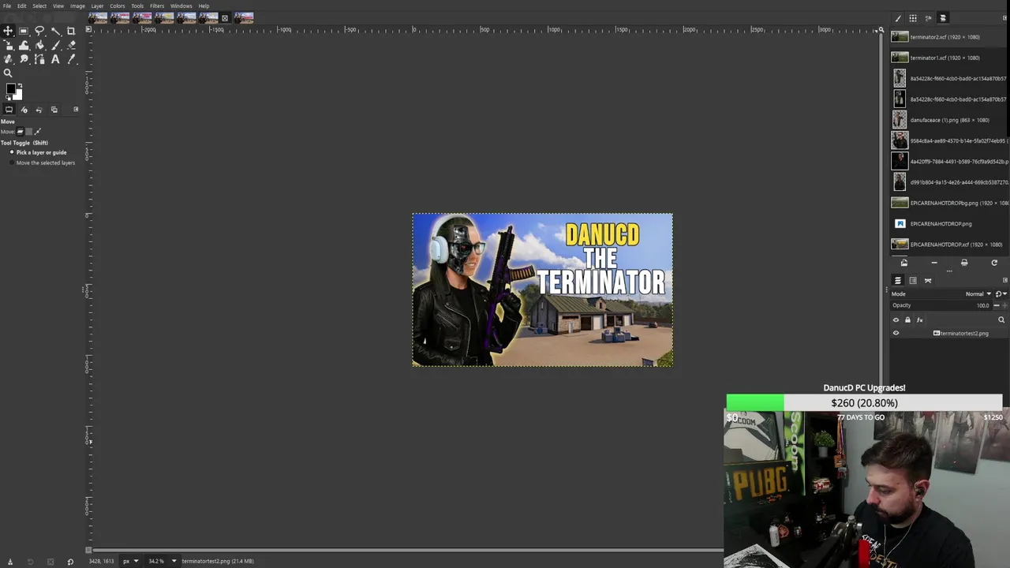
Task: Open the background color swatch
Action: 19,95
